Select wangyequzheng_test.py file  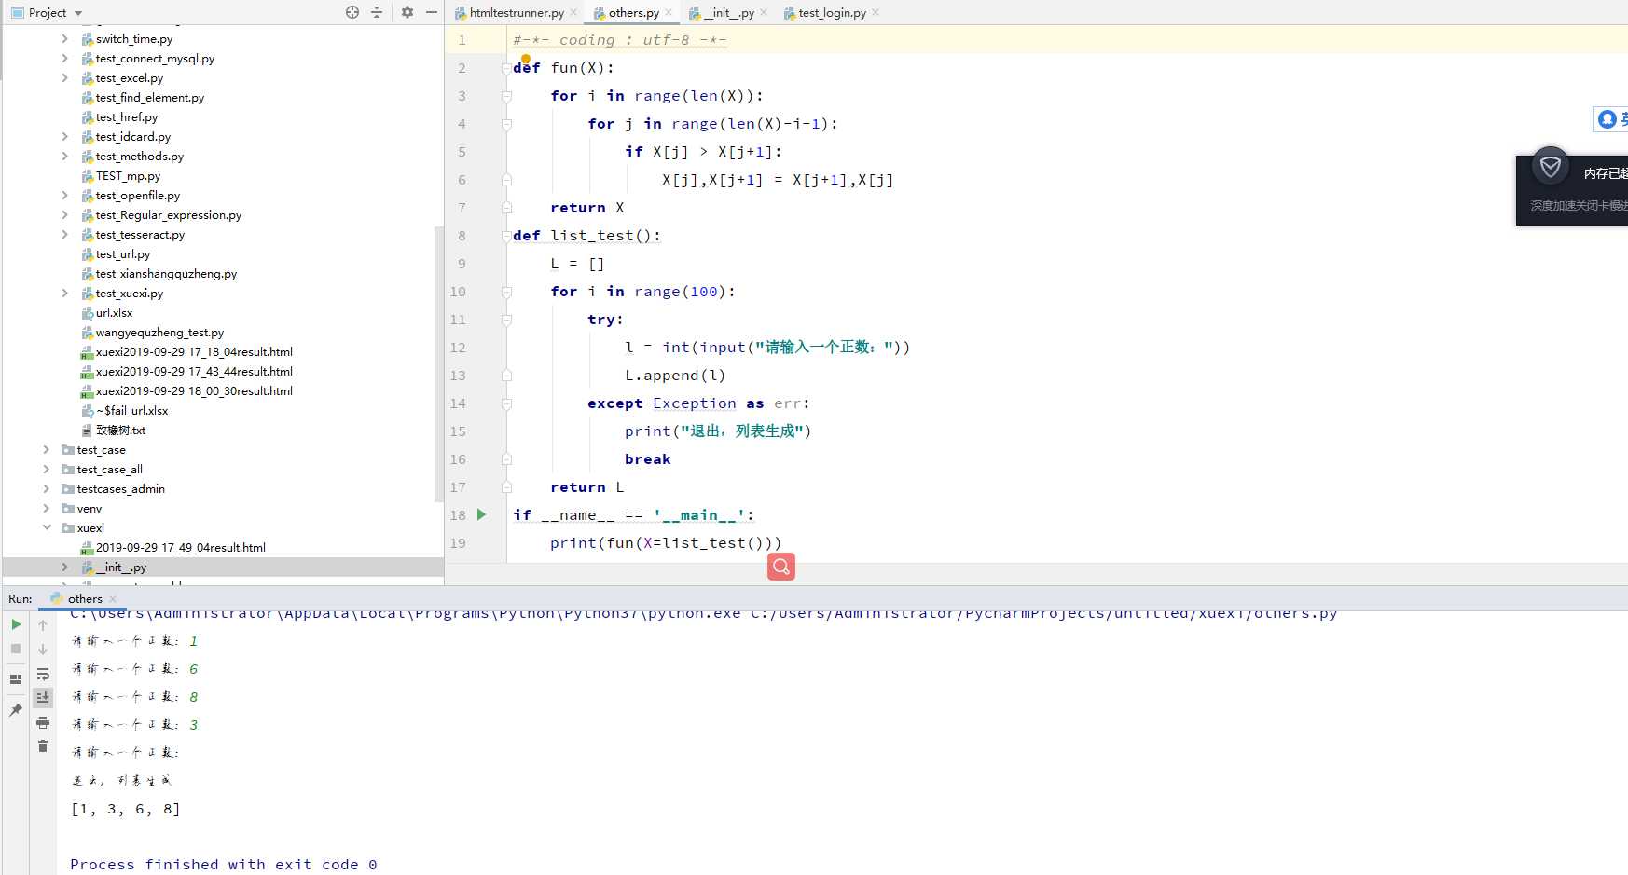coord(159,333)
